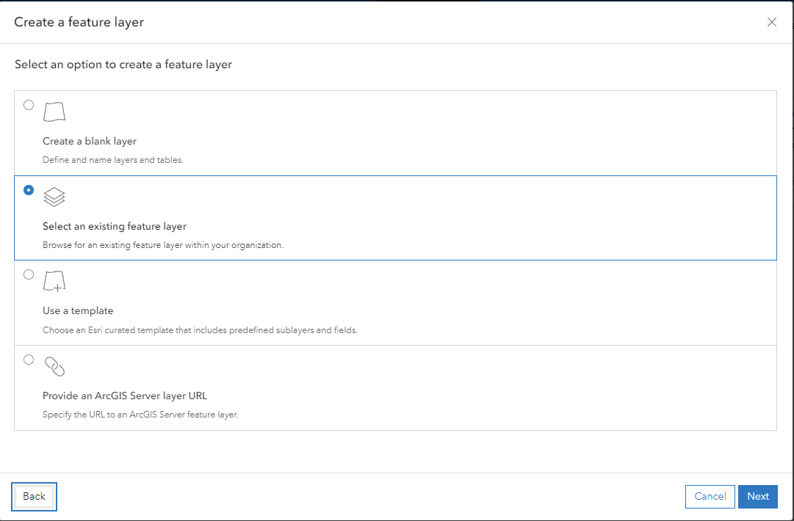The width and height of the screenshot is (794, 521).
Task: Click the Select an existing feature layer title
Action: click(x=115, y=226)
